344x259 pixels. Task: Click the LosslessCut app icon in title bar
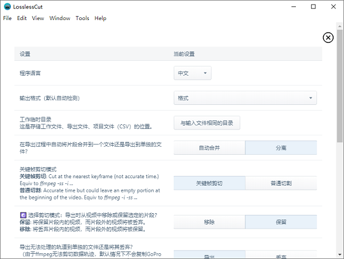pos(7,6)
